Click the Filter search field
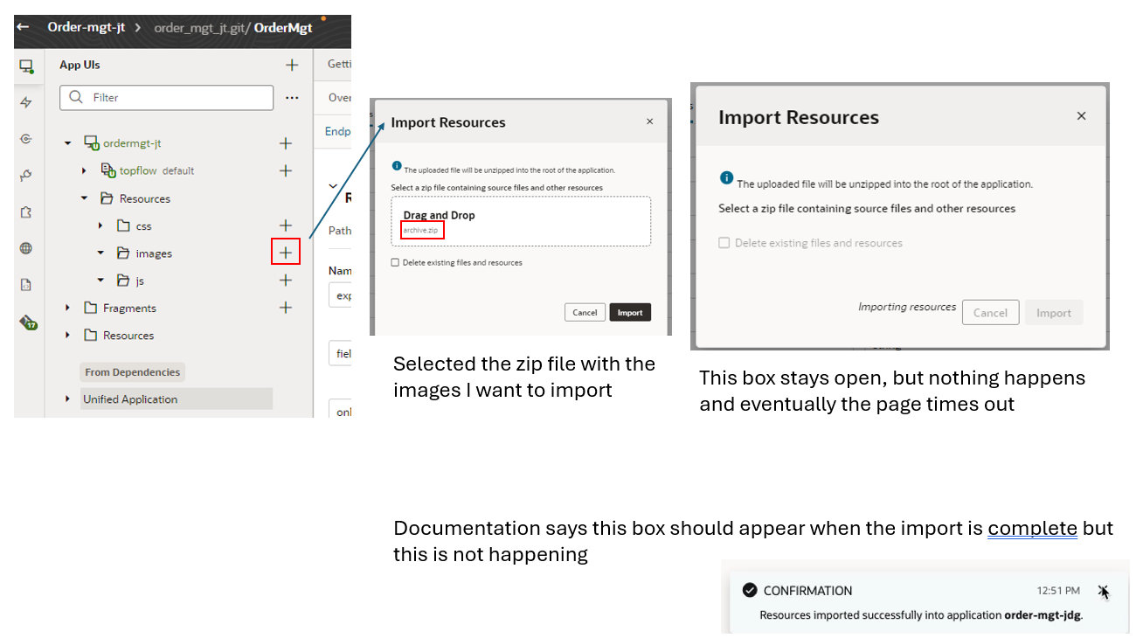 (175, 98)
